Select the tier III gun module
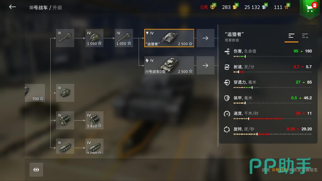Screen dimensions: 322x181 (65, 38)
